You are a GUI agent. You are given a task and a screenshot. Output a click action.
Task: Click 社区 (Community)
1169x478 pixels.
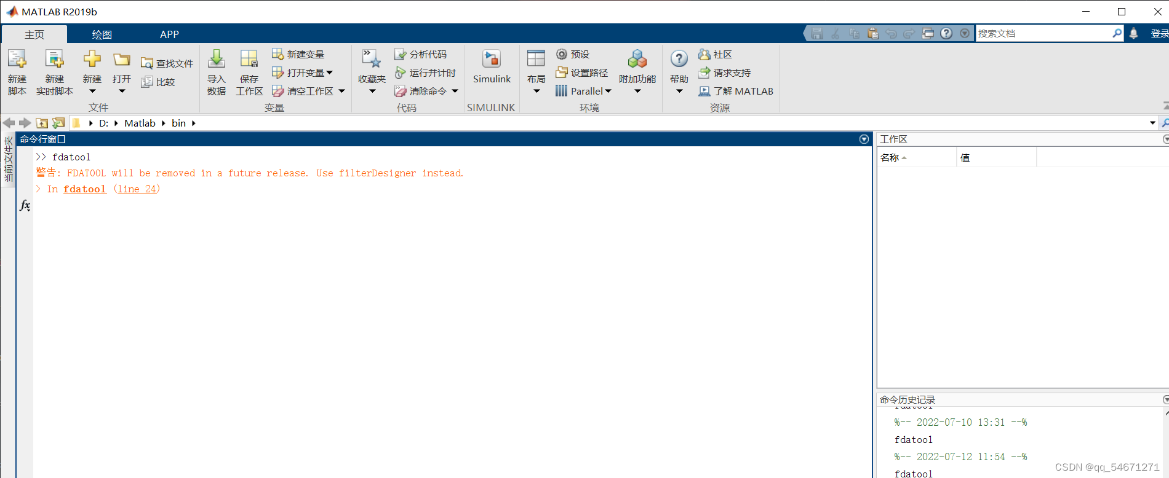715,54
